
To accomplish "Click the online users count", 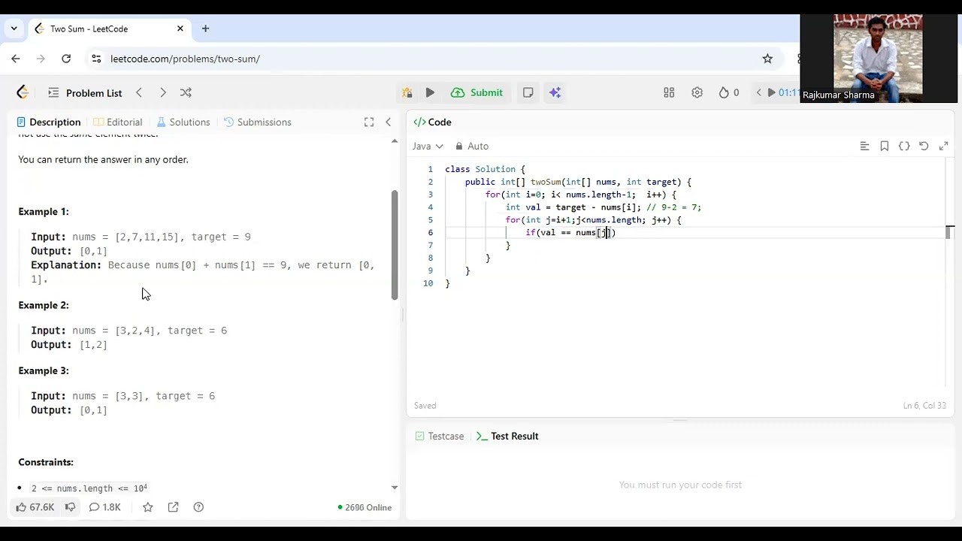I will 365,507.
